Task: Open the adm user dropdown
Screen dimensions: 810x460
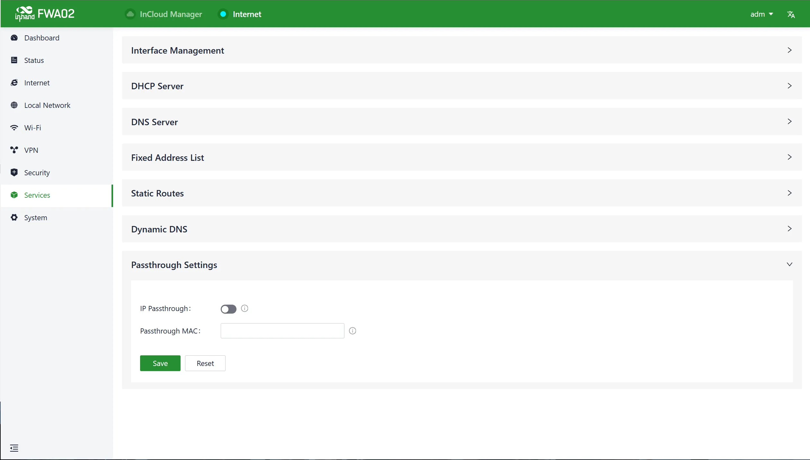Action: [761, 14]
